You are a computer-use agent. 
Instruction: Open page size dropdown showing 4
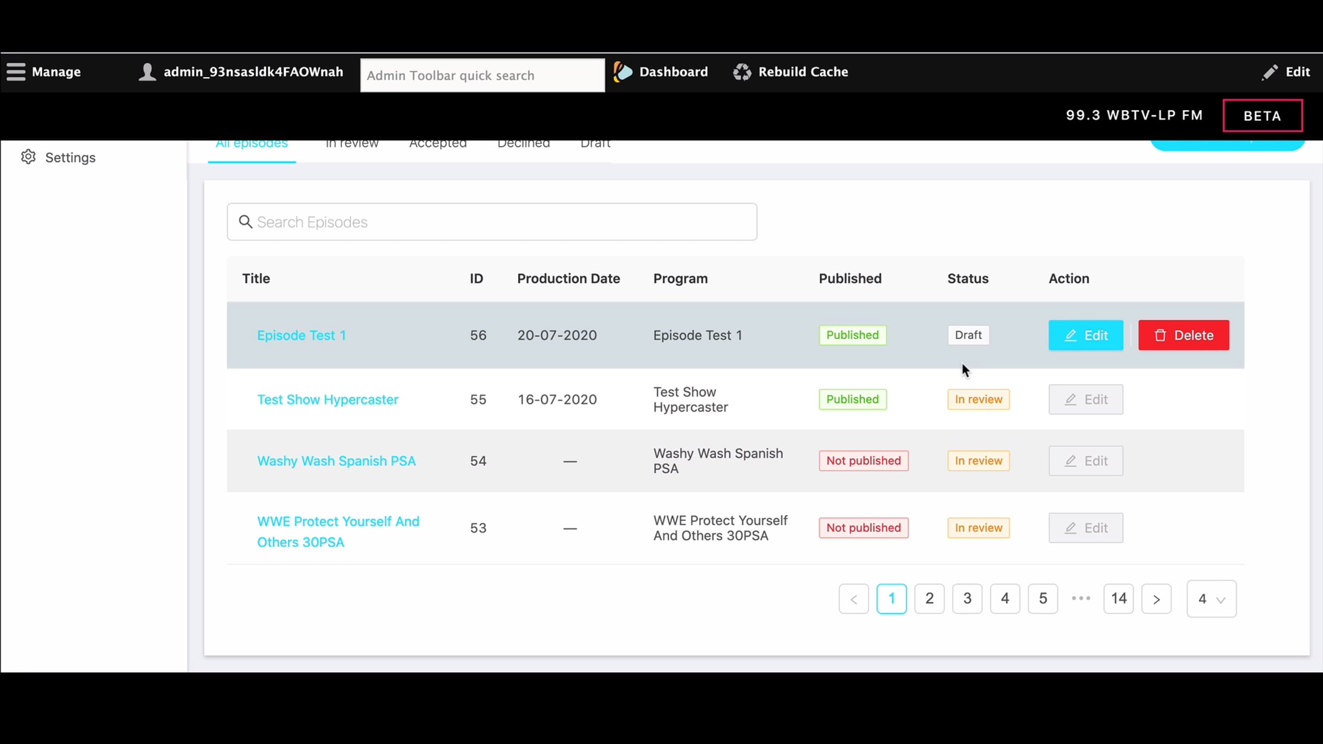point(1211,599)
